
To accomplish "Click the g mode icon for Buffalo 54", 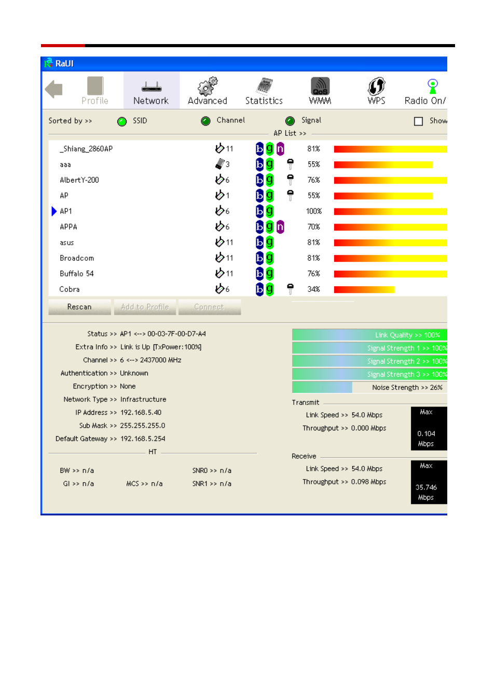I will pos(270,273).
